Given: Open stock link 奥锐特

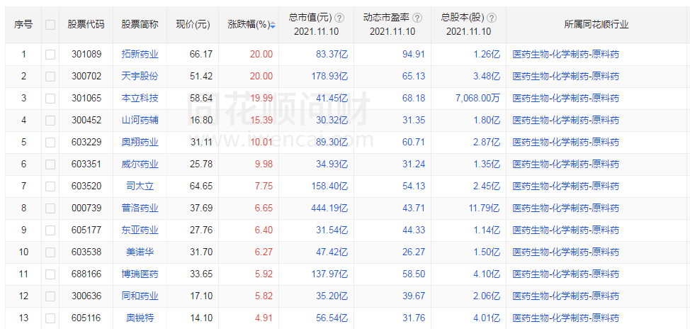Looking at the screenshot, I should pos(140,318).
